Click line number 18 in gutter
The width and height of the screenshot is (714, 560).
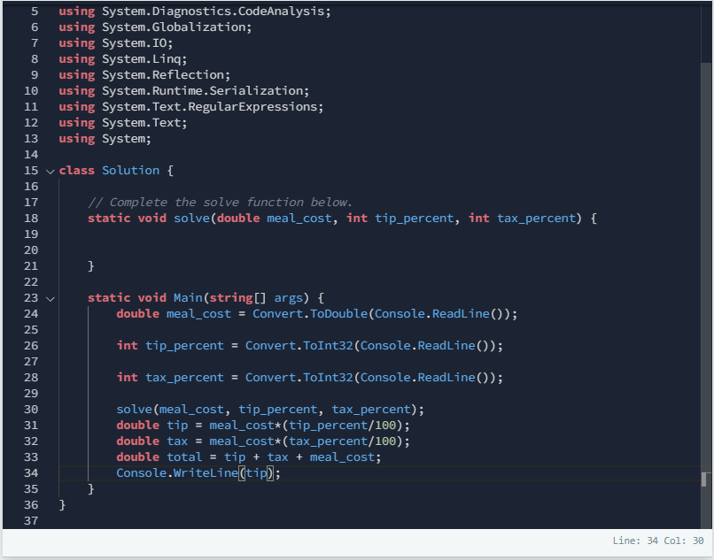[x=31, y=219]
